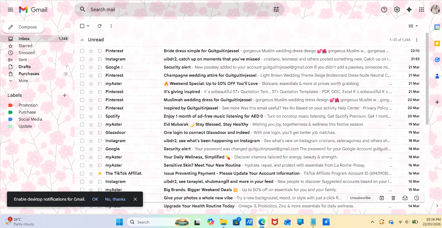
Task: Select checkbox for 'Eid Mubarak' myAster email
Action: [82, 124]
